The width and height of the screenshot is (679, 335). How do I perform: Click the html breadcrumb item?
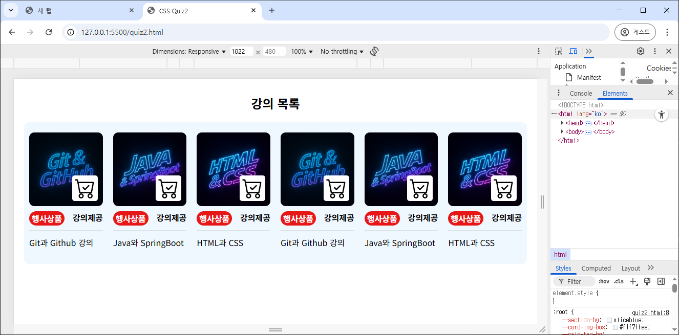click(x=560, y=254)
